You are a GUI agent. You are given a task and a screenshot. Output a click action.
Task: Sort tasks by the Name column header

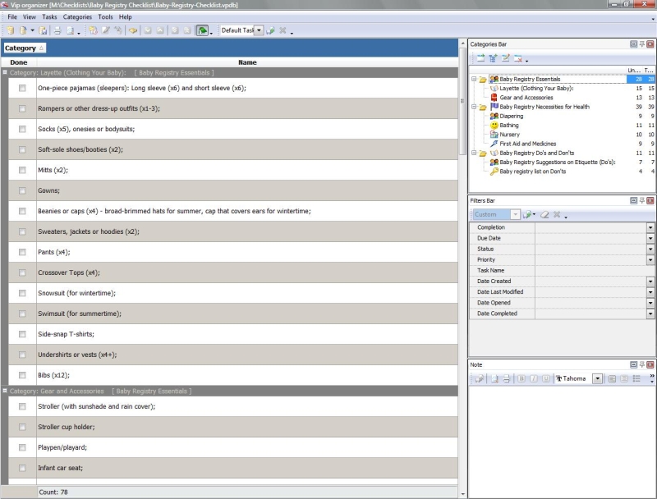click(247, 62)
